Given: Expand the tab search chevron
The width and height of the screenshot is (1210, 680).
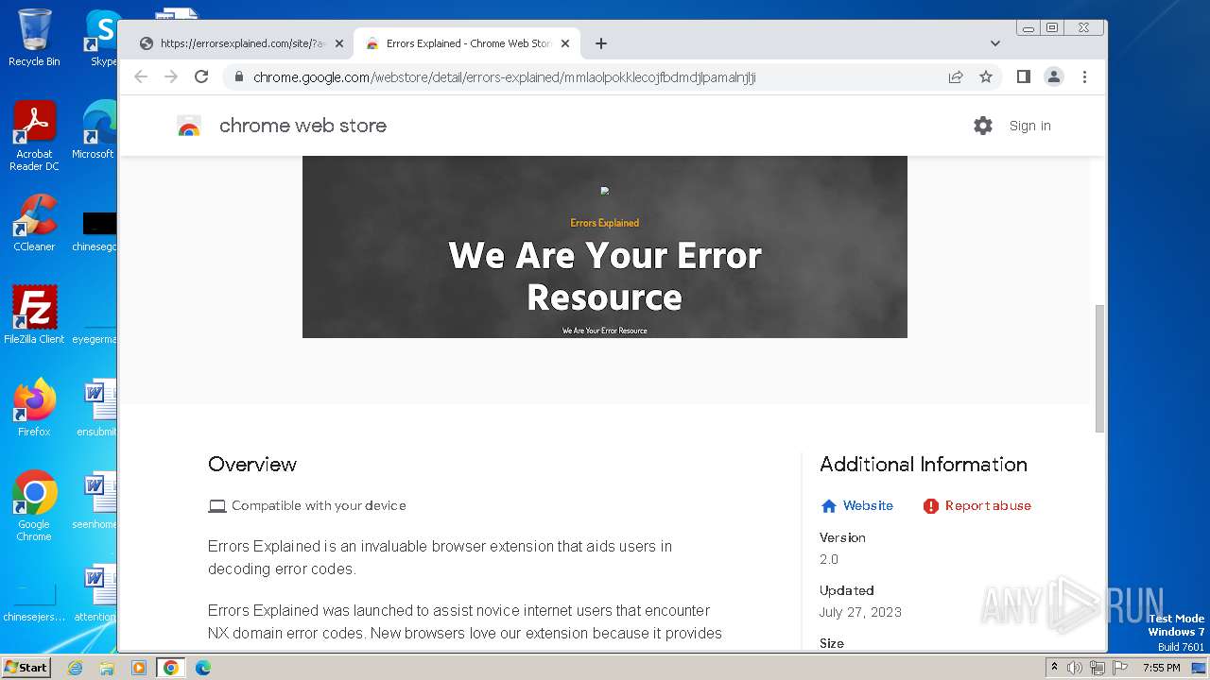Looking at the screenshot, I should (994, 43).
